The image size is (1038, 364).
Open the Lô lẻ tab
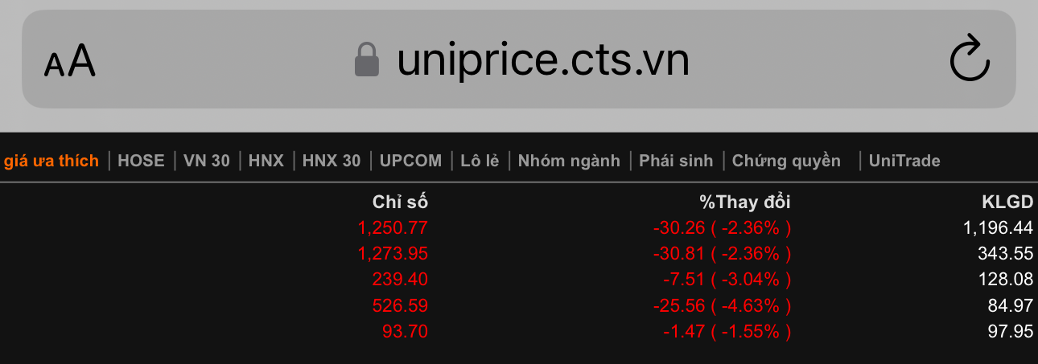pos(480,161)
